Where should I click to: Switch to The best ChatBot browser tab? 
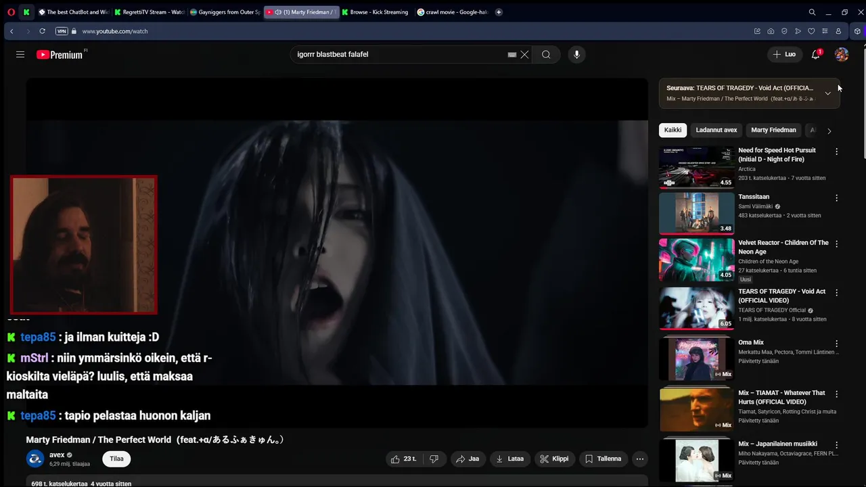point(73,12)
